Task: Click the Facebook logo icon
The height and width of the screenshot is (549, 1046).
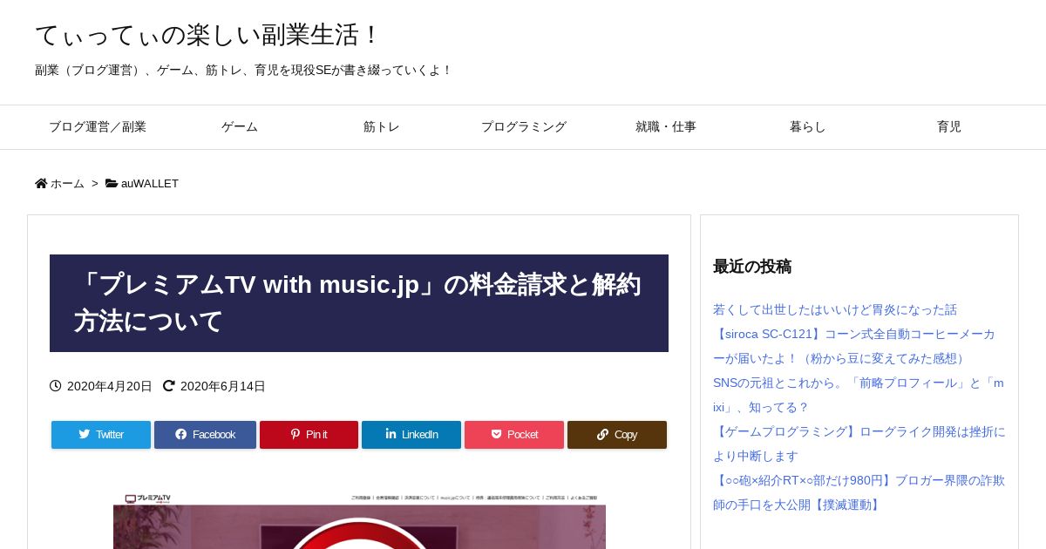Action: point(181,434)
